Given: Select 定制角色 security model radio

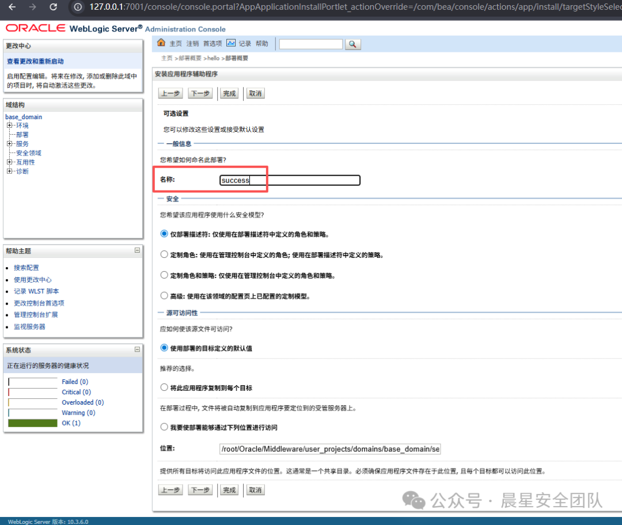Looking at the screenshot, I should click(164, 254).
